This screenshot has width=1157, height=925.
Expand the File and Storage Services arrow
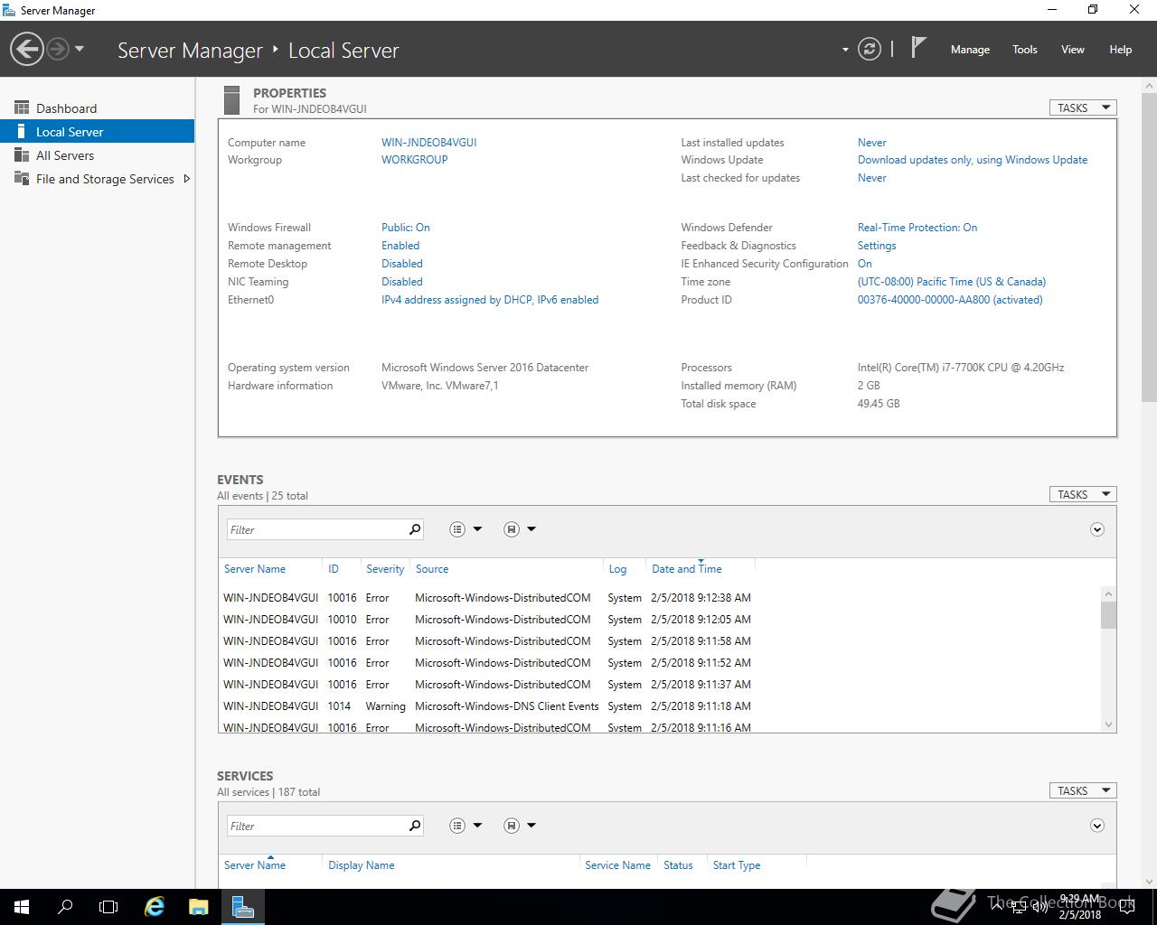tap(186, 179)
